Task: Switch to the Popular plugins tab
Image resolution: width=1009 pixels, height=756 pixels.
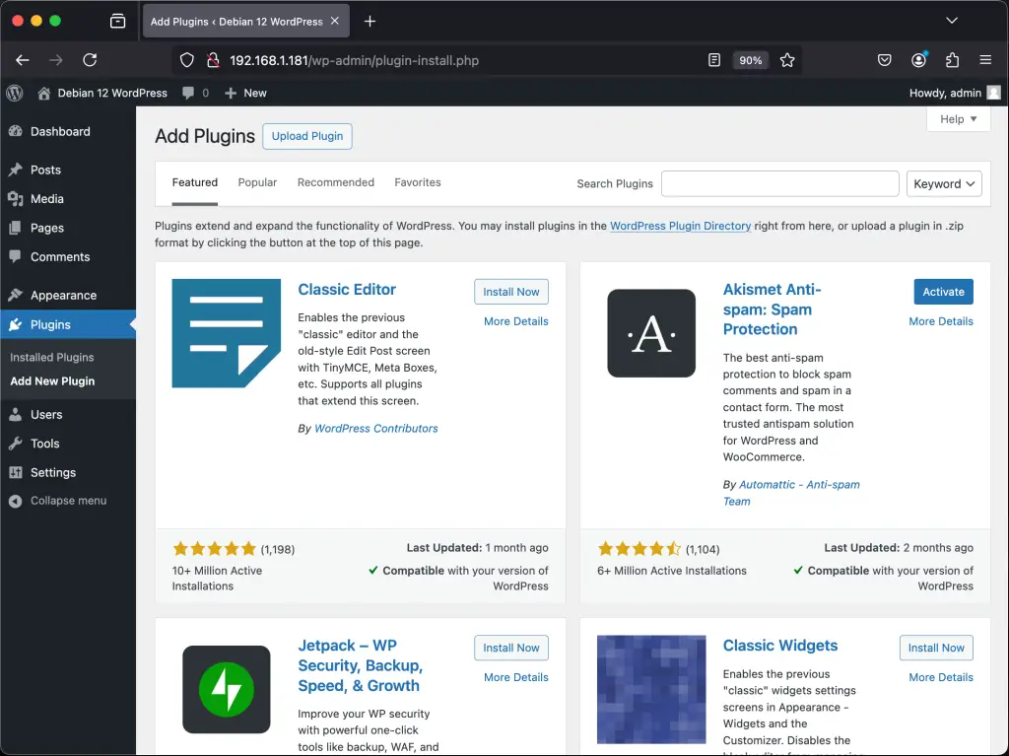Action: (x=257, y=182)
